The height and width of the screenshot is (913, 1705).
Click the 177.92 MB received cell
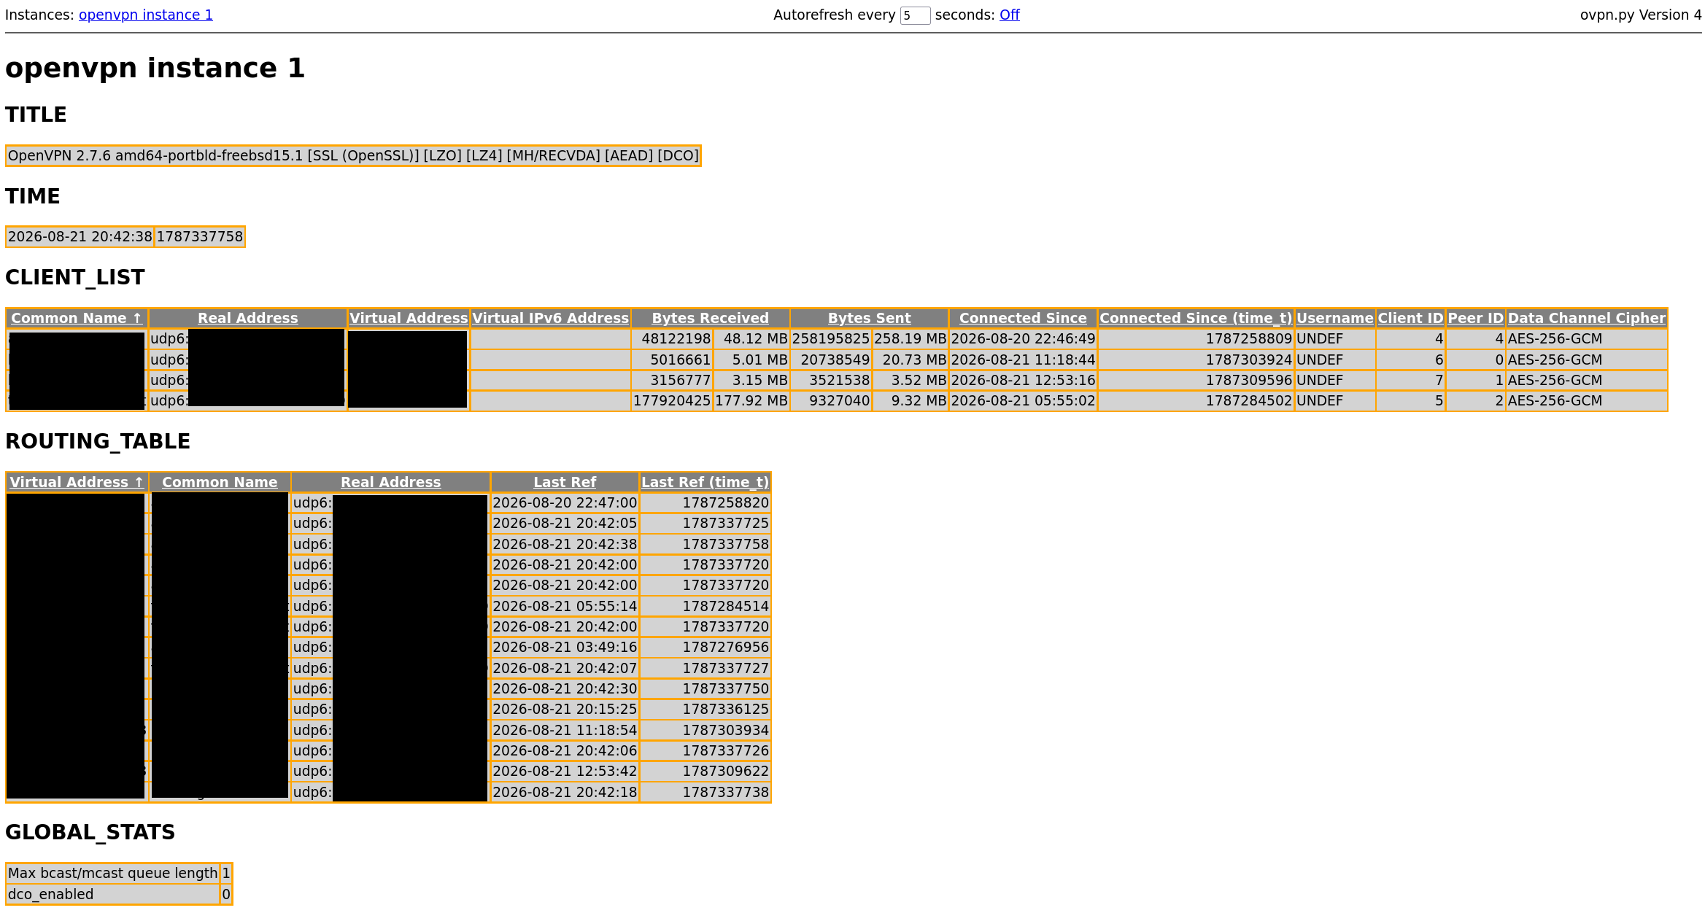[751, 401]
